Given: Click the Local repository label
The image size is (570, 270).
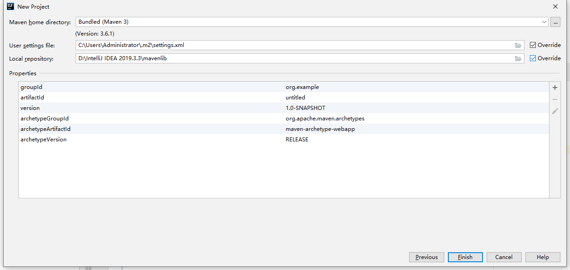Looking at the screenshot, I should (x=31, y=59).
